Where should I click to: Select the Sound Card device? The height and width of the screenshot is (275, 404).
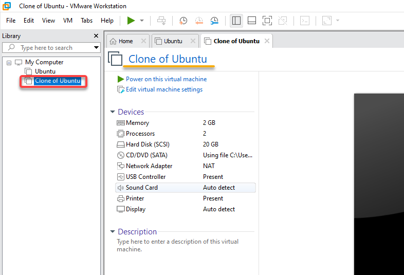tap(186, 188)
